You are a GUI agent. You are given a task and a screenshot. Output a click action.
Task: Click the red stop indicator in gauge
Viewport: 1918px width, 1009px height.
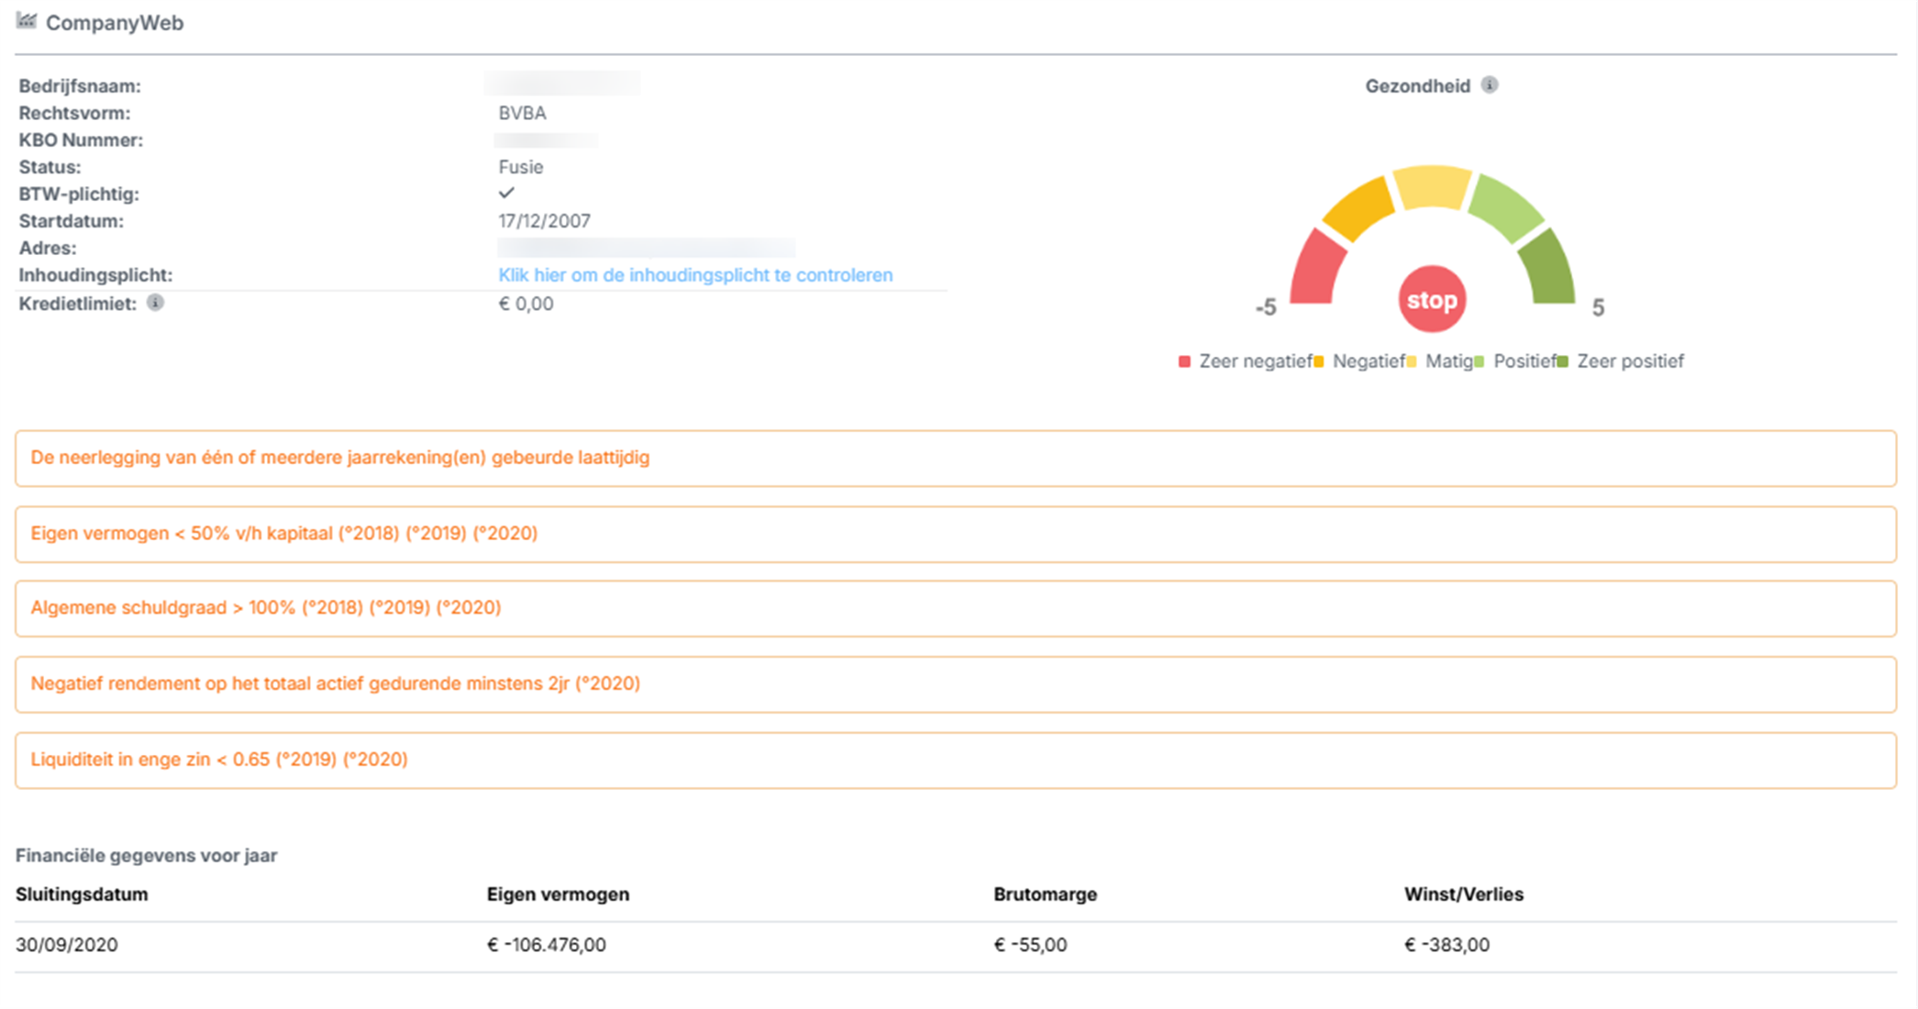(1431, 300)
